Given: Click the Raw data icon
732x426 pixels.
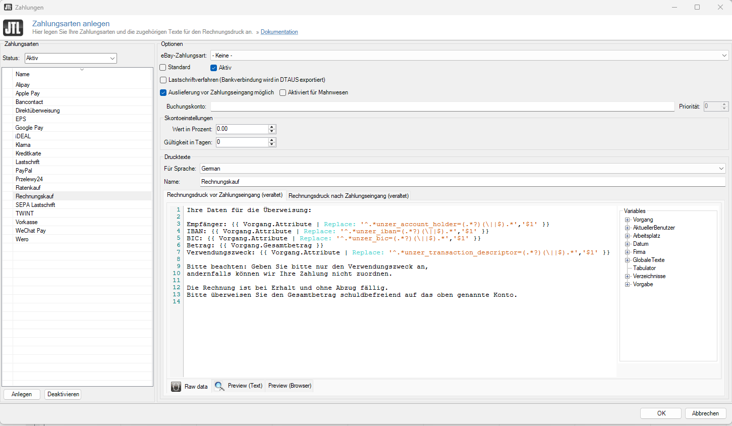Looking at the screenshot, I should click(176, 386).
